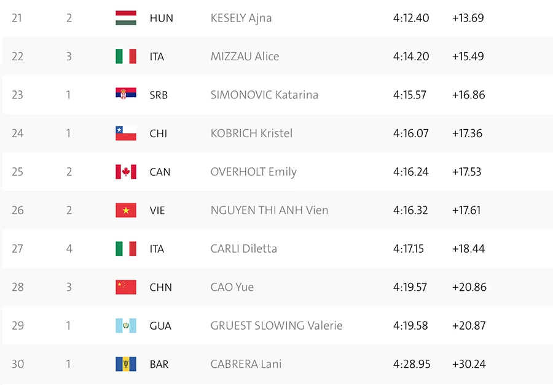
Task: Click the Barbados flag icon
Action: click(x=126, y=364)
